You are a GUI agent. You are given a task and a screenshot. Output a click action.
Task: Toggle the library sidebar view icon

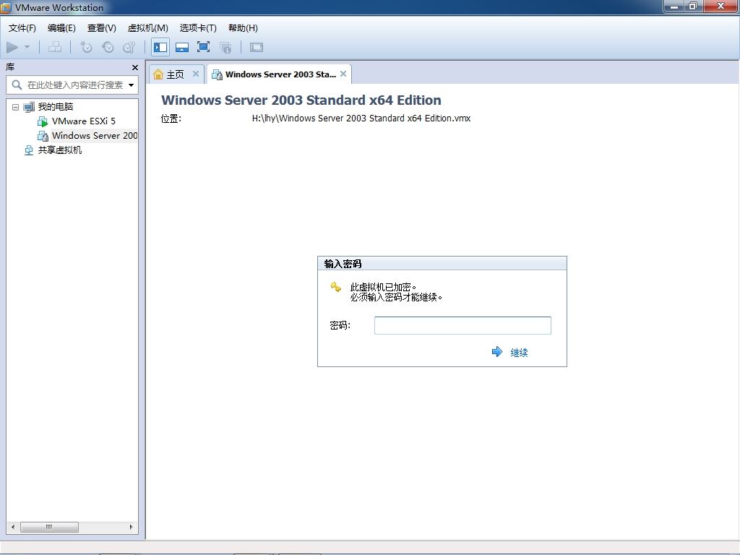point(160,47)
